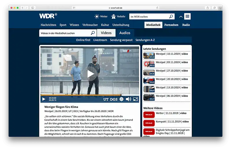The image size is (231, 149).
Task: Select the Radio tab
Action: pyautogui.click(x=186, y=25)
